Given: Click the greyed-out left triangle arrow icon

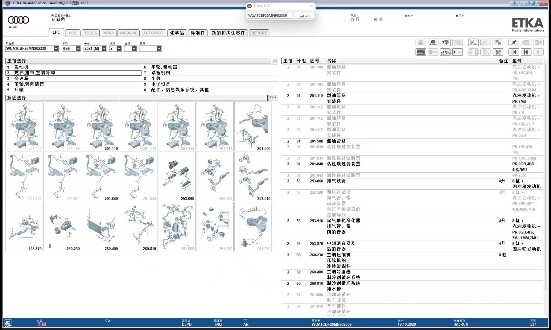Looking at the screenshot, I should coord(538,52).
